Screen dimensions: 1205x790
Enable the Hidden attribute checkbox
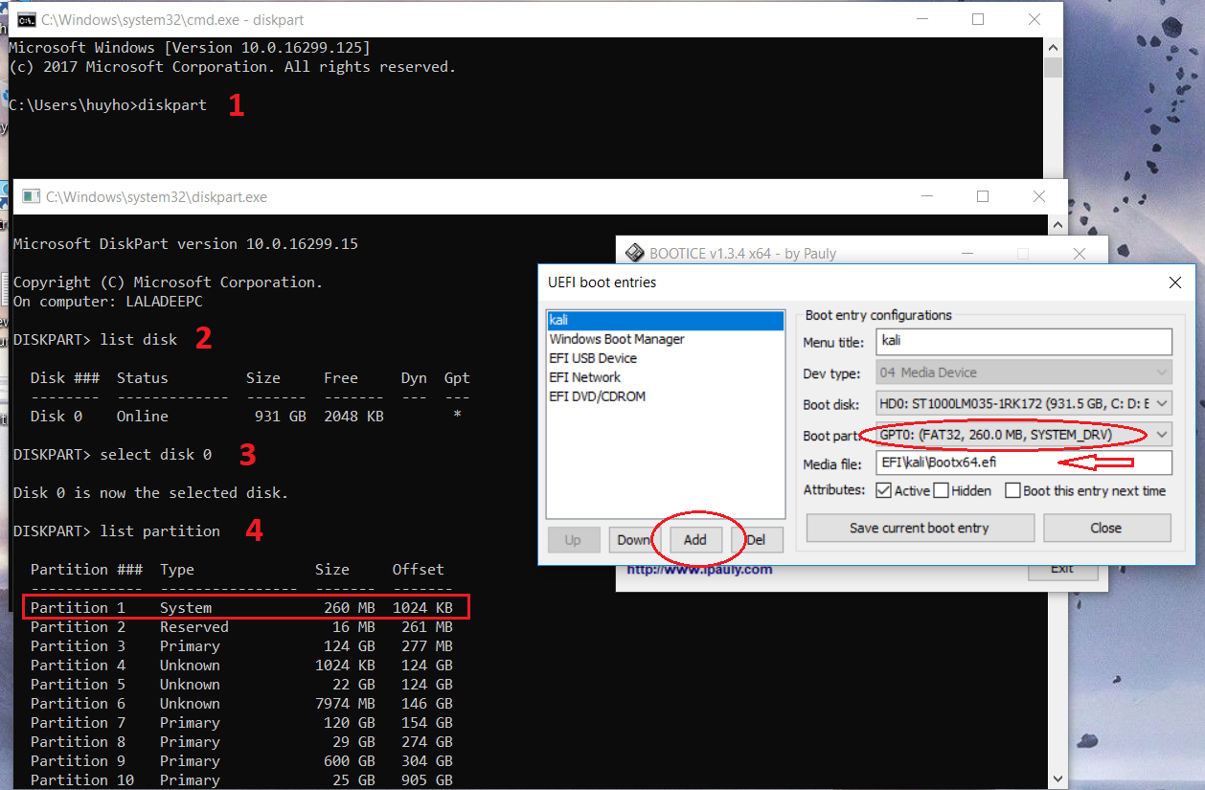point(941,490)
